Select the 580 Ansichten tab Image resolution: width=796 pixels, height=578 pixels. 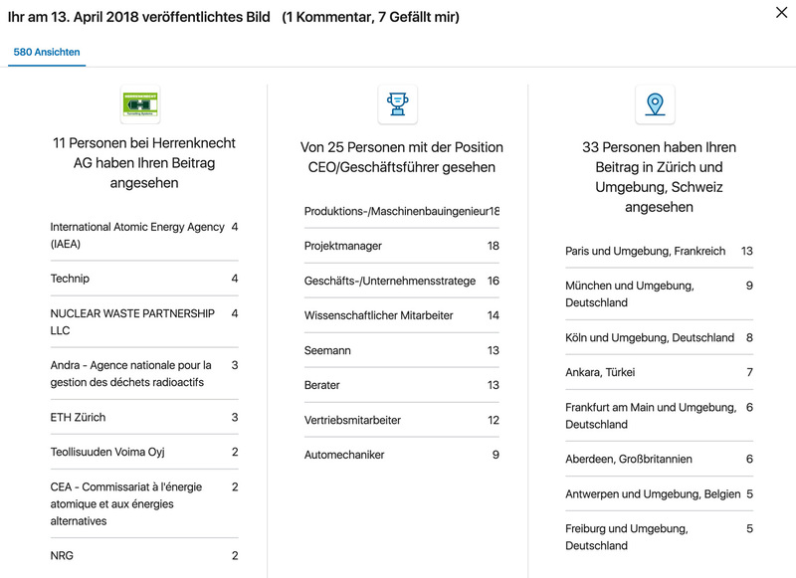47,52
